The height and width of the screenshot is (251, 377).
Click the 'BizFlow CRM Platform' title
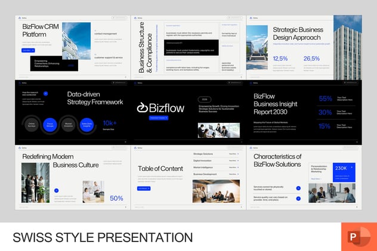(x=41, y=30)
